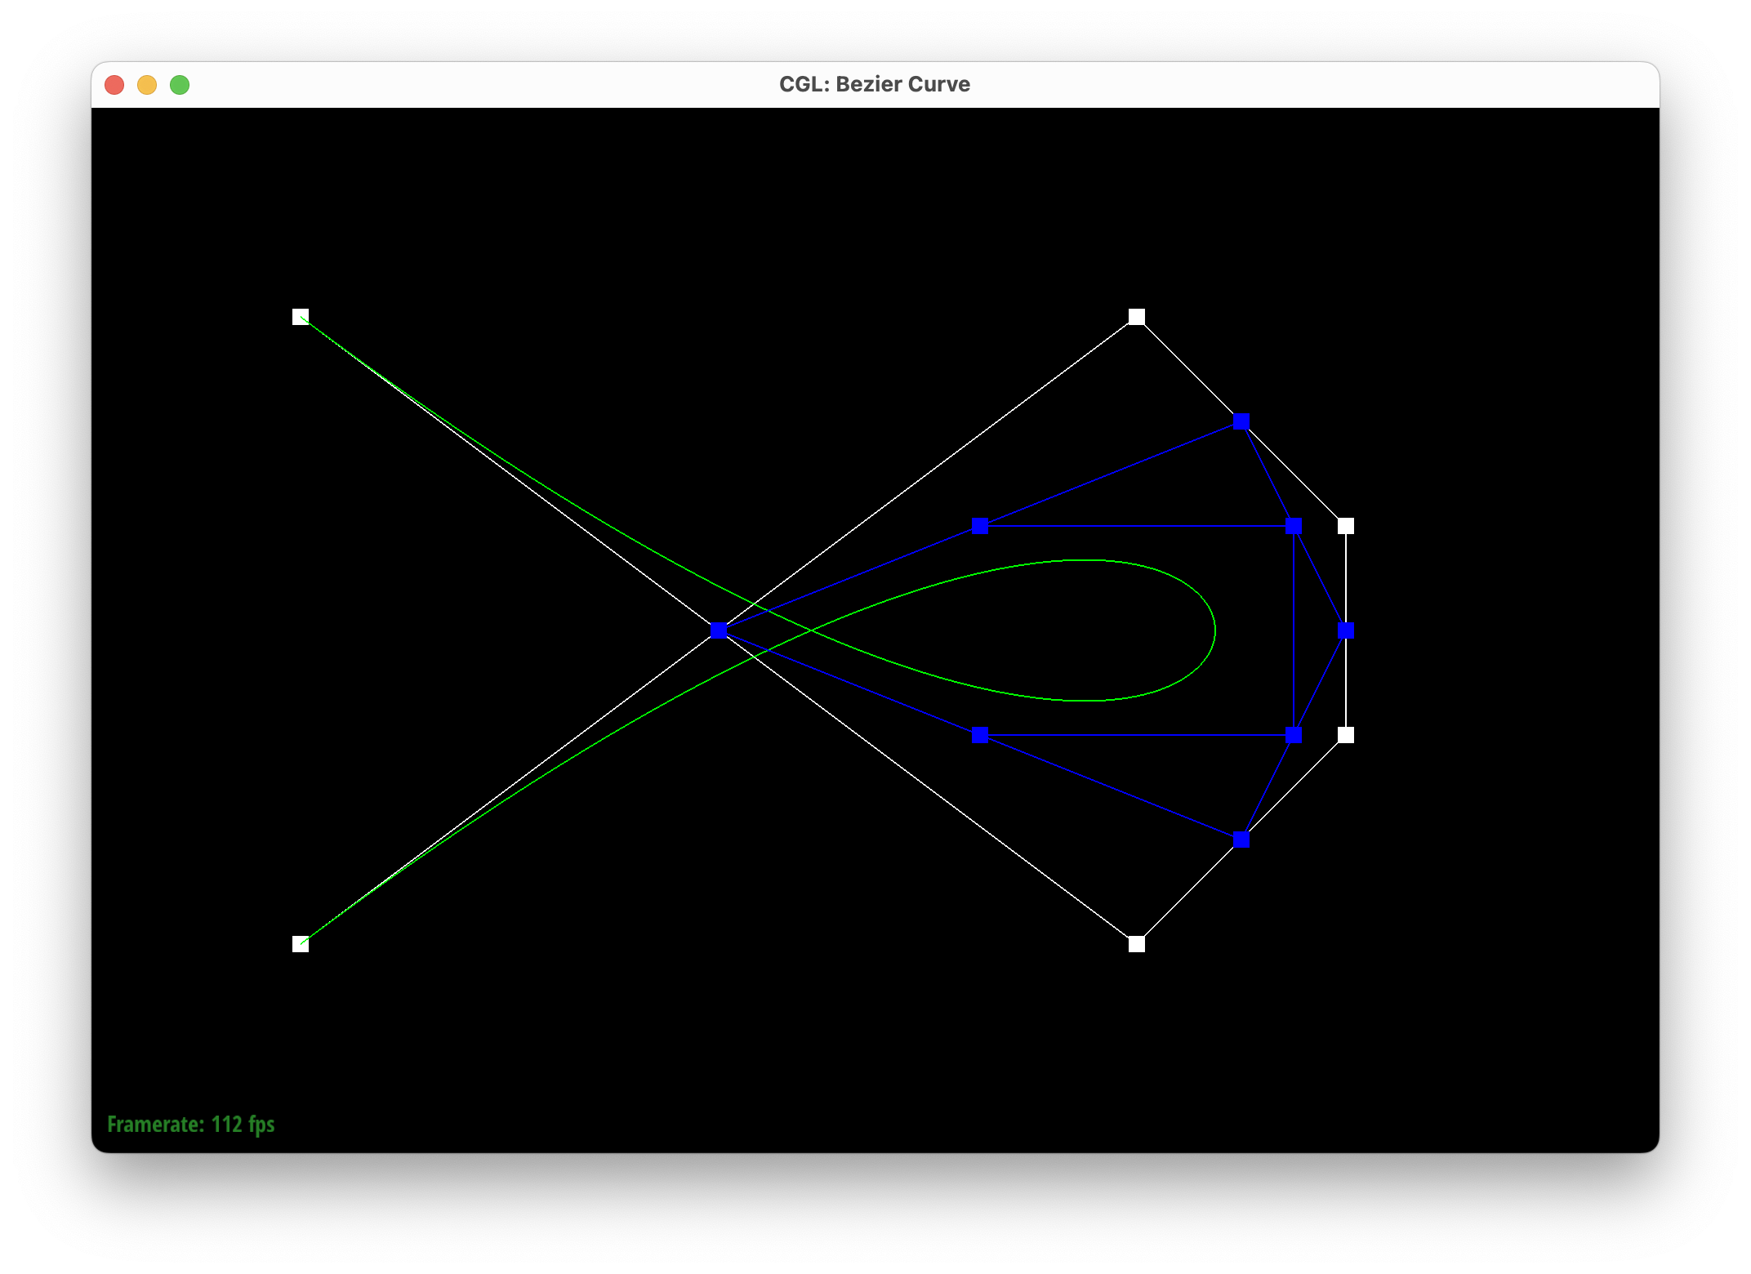Maximize the window with green button
Image resolution: width=1751 pixels, height=1274 pixels.
tap(180, 85)
